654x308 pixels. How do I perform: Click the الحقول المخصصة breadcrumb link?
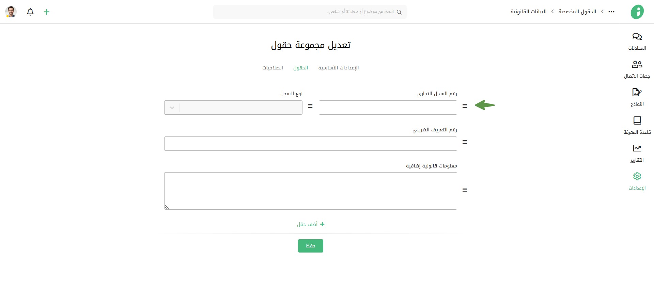(x=577, y=12)
